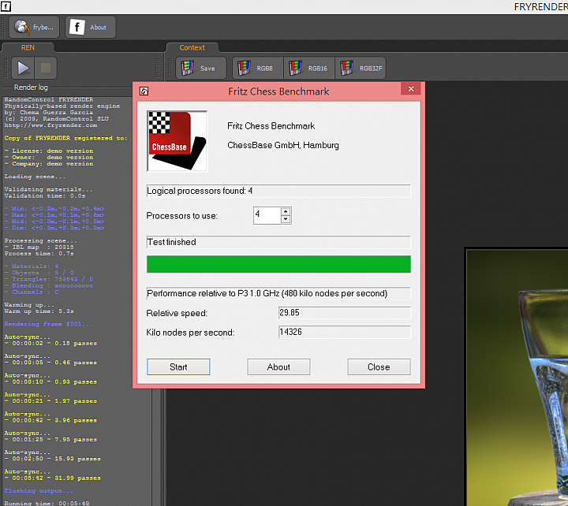Screen dimensions: 568x506
Task: Click the 'Running time: 00:05:49' log line
Action: [47, 503]
